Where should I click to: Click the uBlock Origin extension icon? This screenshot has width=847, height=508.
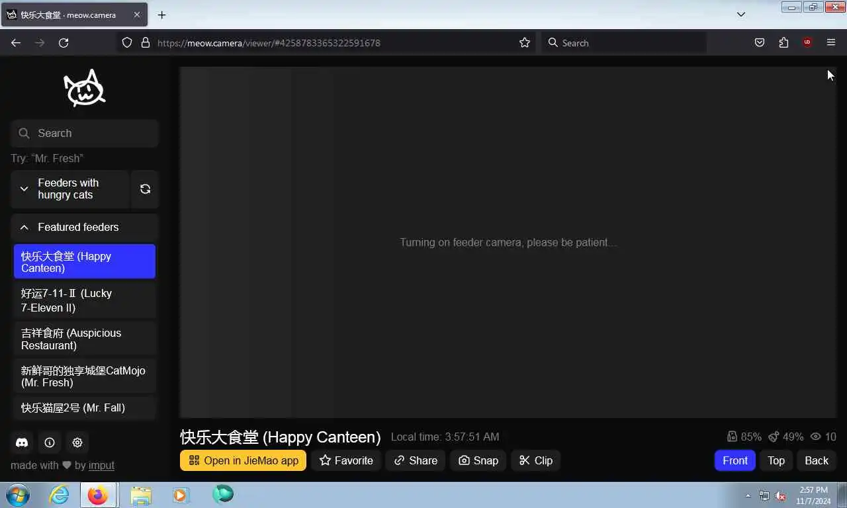click(807, 43)
